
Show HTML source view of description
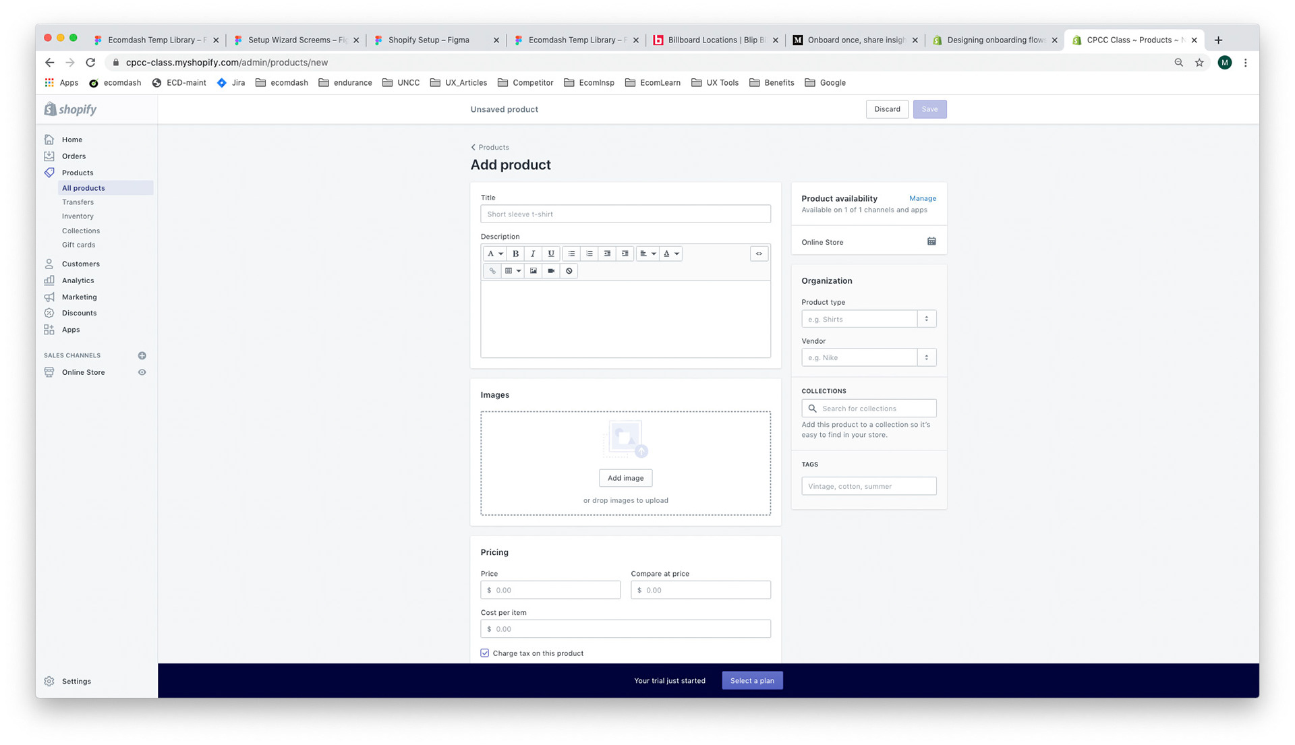[x=759, y=254]
